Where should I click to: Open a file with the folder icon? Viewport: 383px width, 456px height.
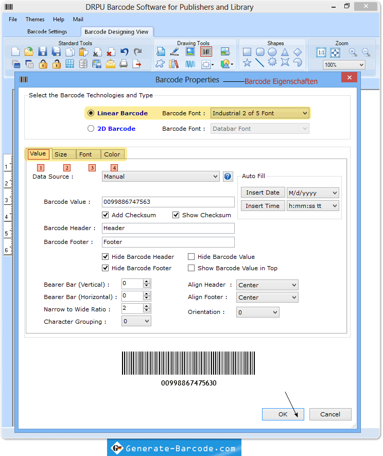(29, 52)
